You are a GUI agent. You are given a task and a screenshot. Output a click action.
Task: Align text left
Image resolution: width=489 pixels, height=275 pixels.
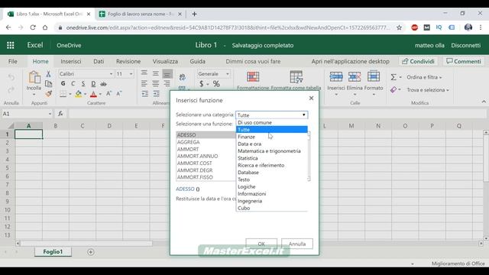[x=144, y=83]
